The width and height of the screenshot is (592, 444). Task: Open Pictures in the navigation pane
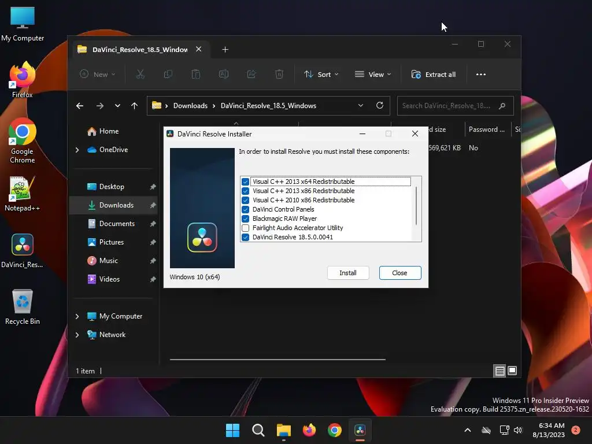coord(112,242)
